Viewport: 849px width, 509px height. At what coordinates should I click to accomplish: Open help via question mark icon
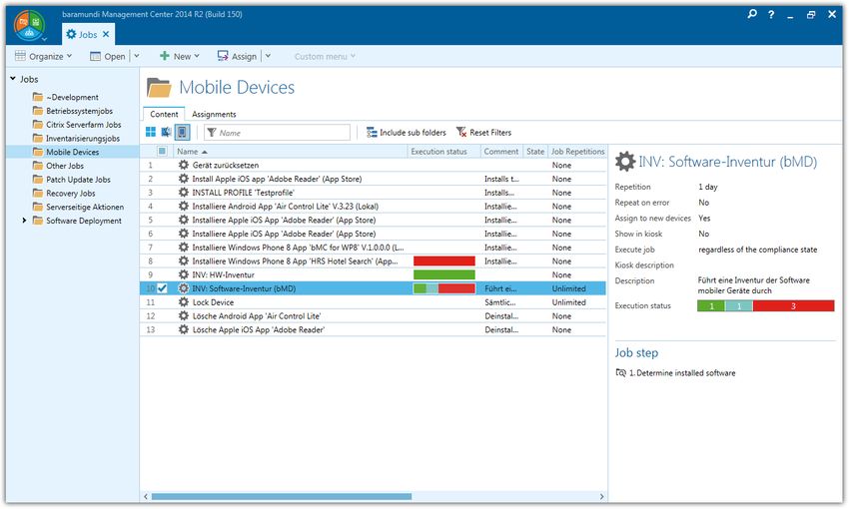(x=771, y=15)
